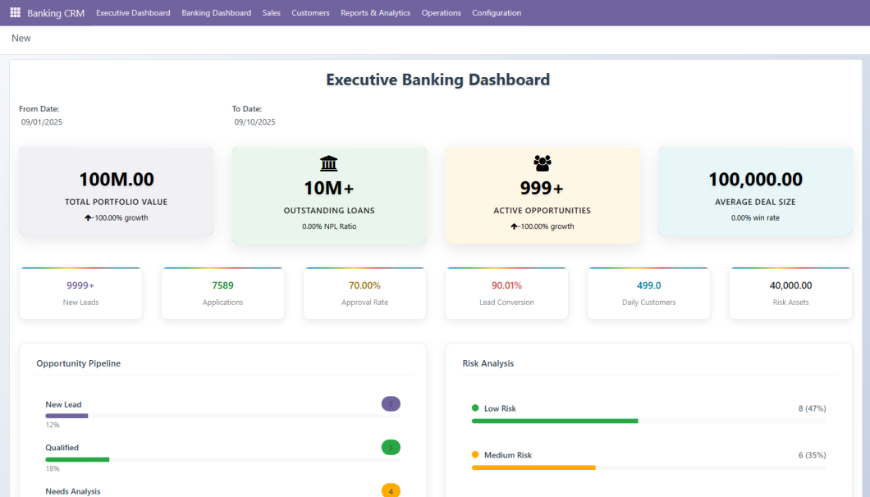
Task: Click the New Lead pipeline progress bar
Action: (x=222, y=416)
